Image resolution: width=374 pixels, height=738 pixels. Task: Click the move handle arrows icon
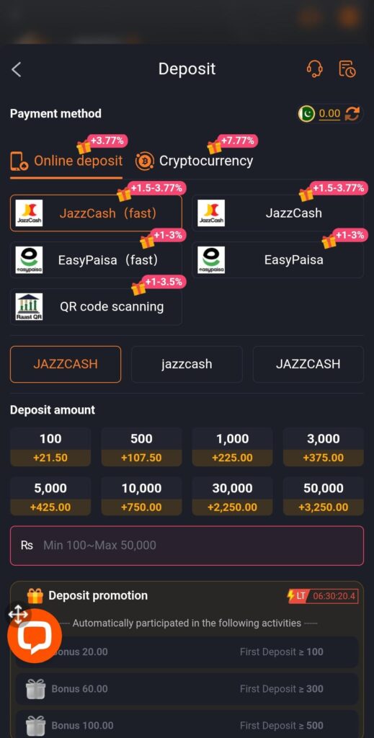point(18,615)
